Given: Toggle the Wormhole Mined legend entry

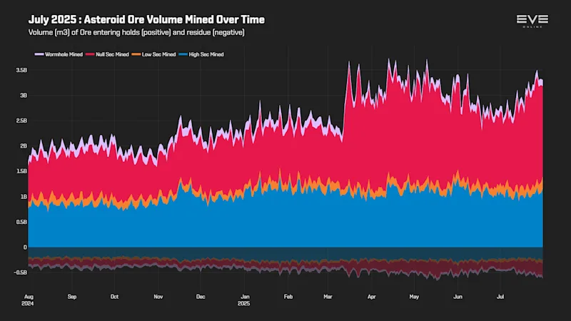Looking at the screenshot, I should (59, 54).
